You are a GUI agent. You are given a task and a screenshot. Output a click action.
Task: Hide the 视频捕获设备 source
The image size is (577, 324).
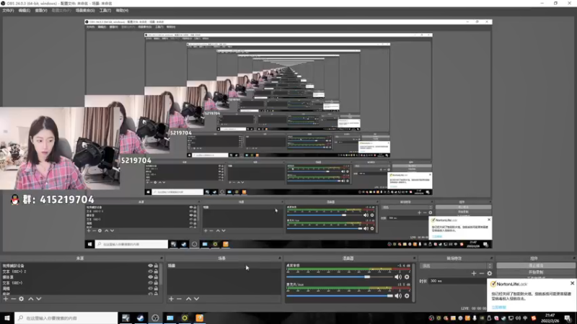[x=150, y=266]
